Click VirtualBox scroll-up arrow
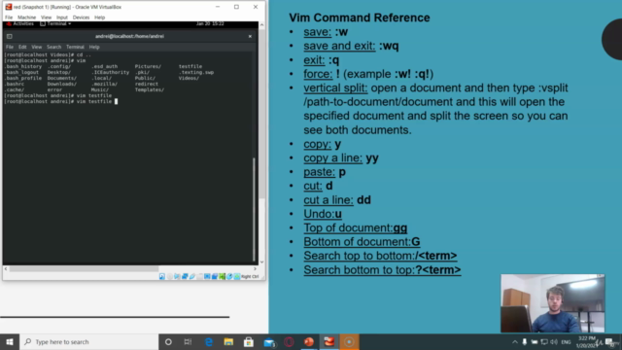Screen dimensions: 622x350 coord(261,24)
